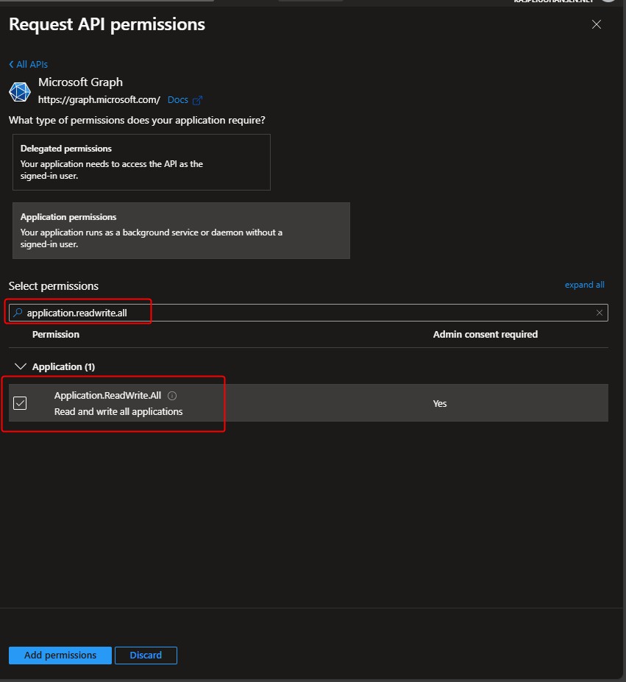Close the Request API permissions panel

[x=597, y=24]
